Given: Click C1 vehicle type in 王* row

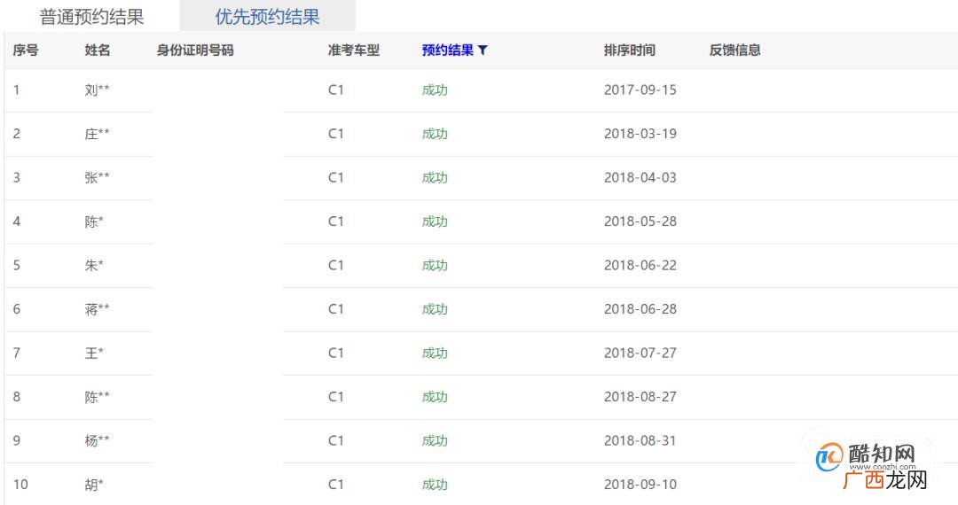Looking at the screenshot, I should 336,353.
